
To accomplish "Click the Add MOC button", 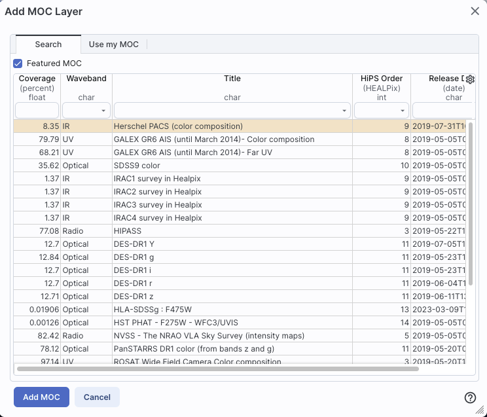I will tap(41, 397).
